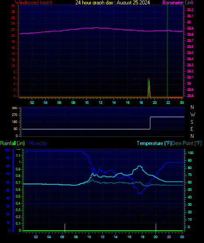Click the 270 degree wind direction tick label
The width and height of the screenshot is (204, 243).
[14, 115]
